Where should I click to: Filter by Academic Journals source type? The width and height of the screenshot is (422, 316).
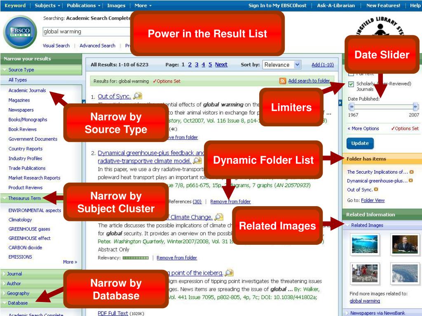pos(27,91)
